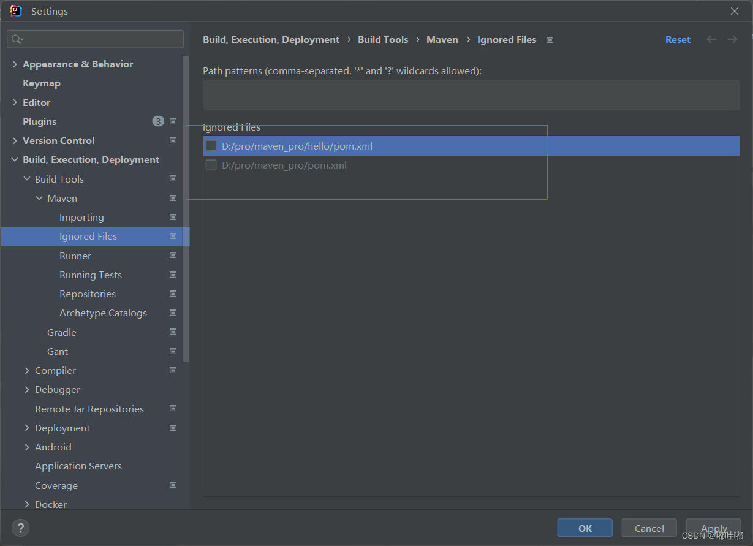Expand the Android node

click(27, 447)
